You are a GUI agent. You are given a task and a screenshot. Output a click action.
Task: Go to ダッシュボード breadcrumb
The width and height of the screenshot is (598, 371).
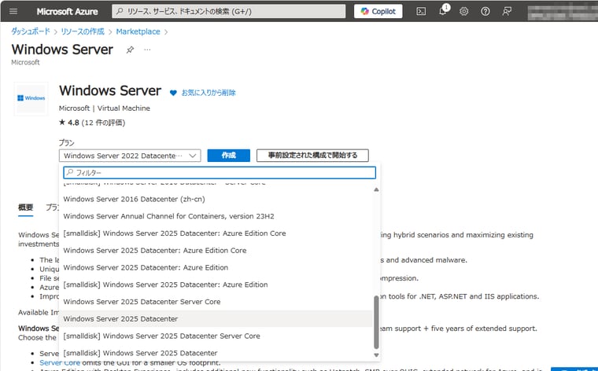[31, 31]
